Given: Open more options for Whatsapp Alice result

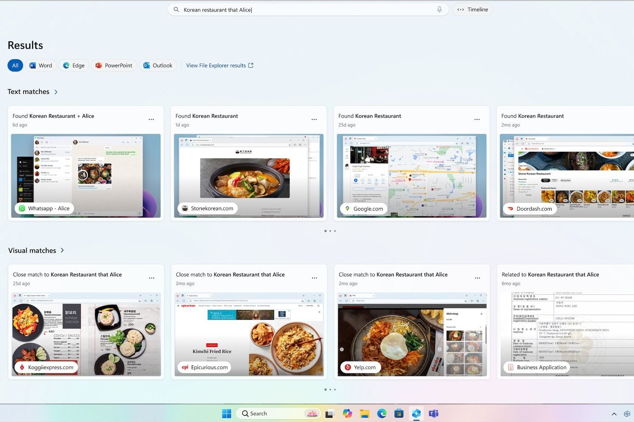Looking at the screenshot, I should [151, 120].
